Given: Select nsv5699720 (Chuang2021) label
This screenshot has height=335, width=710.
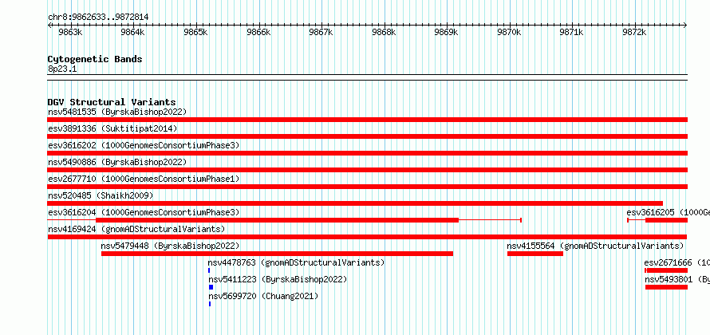Looking at the screenshot, I should 263,296.
